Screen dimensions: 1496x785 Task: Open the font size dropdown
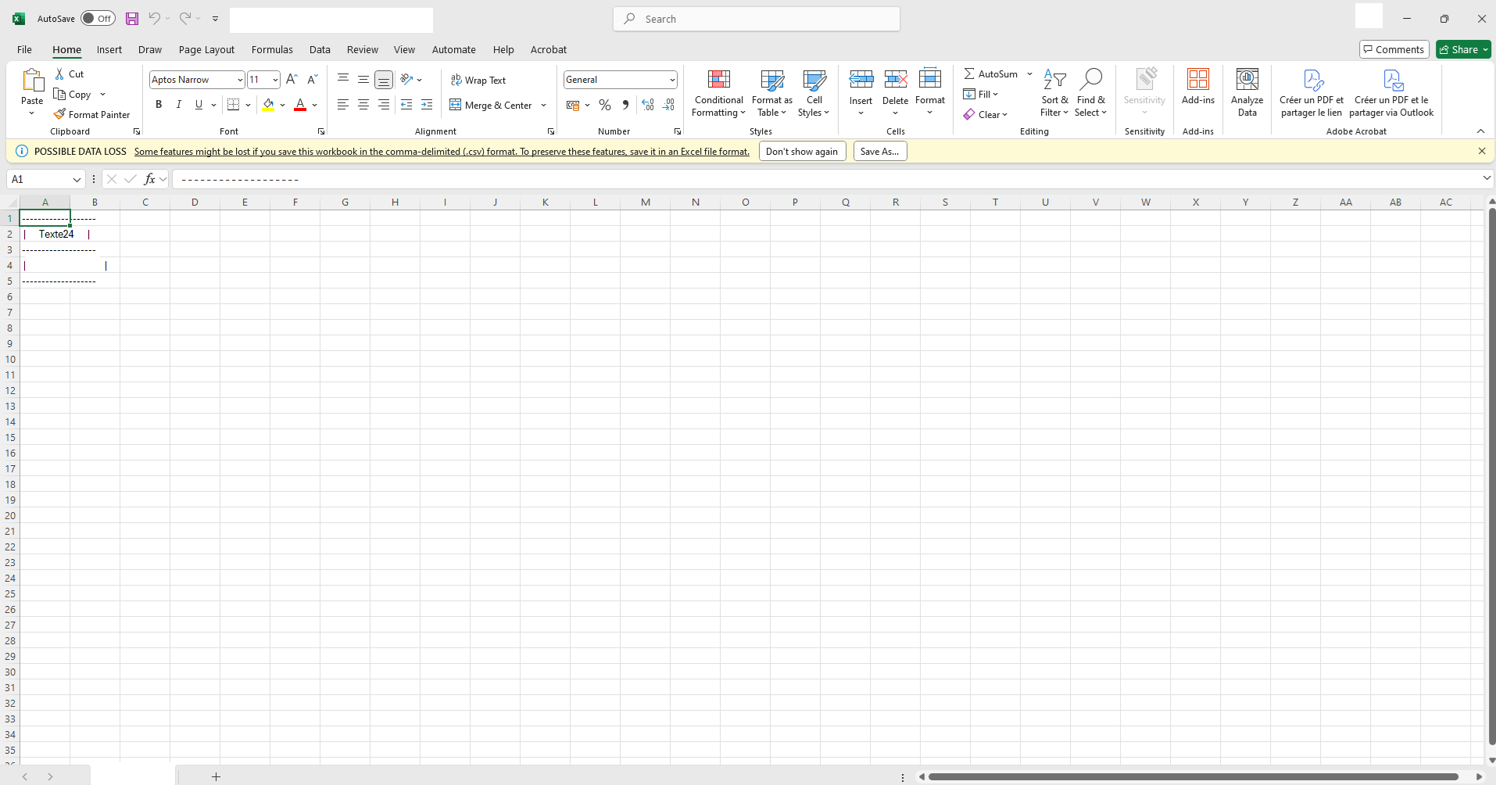(275, 80)
